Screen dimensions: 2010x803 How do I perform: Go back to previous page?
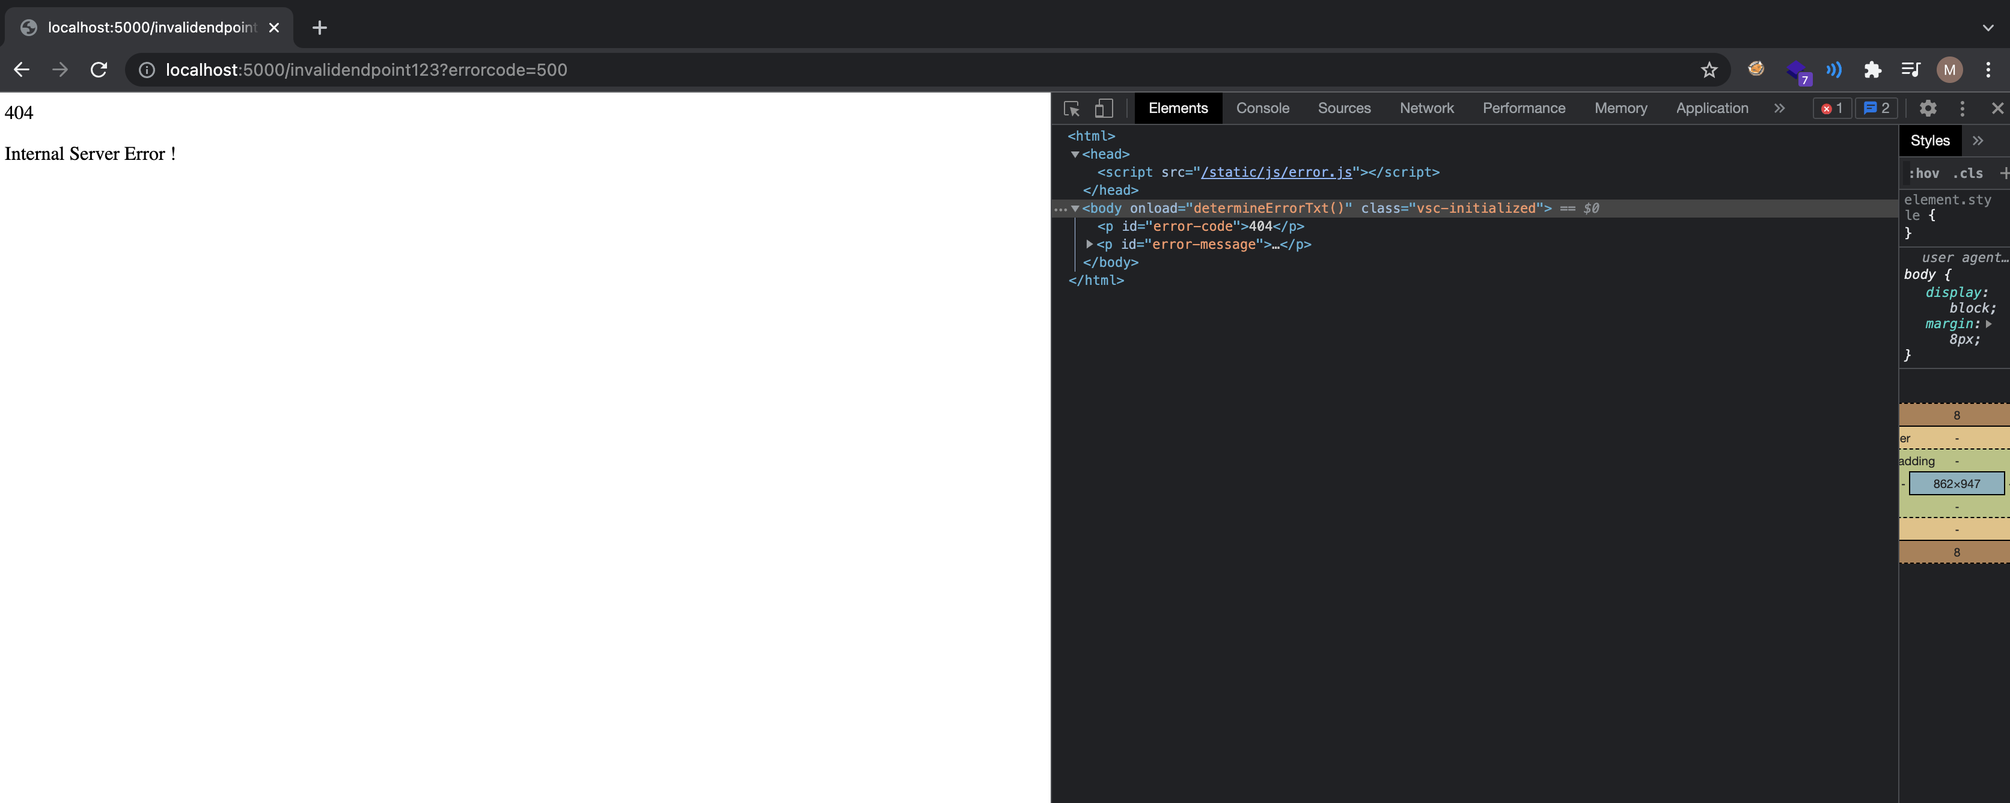22,70
